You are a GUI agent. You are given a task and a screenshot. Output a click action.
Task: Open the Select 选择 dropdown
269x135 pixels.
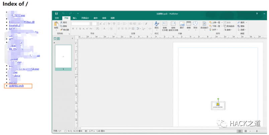point(242,30)
